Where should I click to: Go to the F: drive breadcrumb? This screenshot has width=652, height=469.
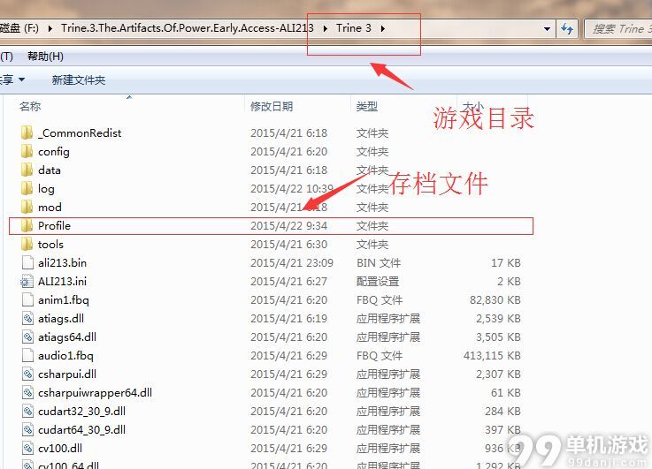(19, 27)
